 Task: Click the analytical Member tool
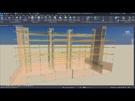point(6,18)
